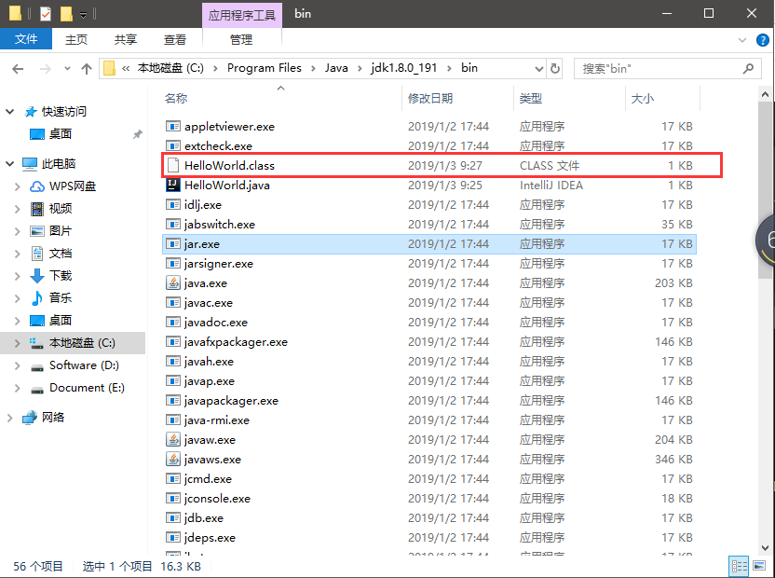Switch to the 查看 ribbon tab
The image size is (775, 578).
coord(177,39)
